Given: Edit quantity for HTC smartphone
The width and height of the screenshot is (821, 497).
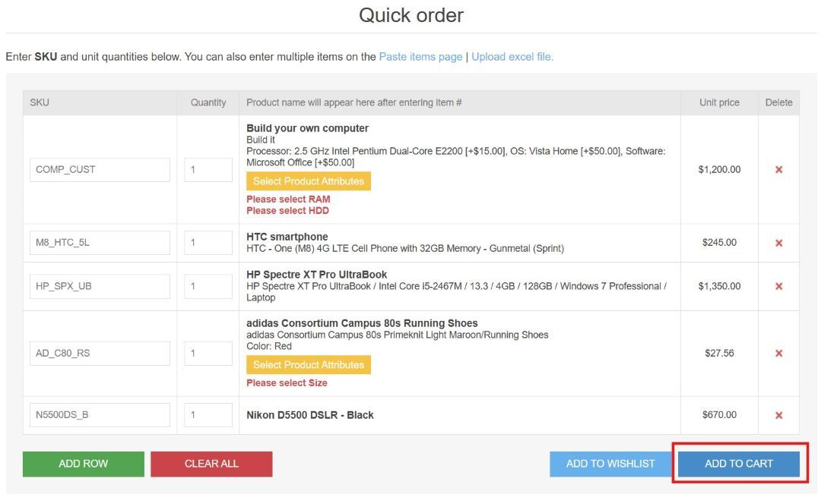Looking at the screenshot, I should [208, 243].
